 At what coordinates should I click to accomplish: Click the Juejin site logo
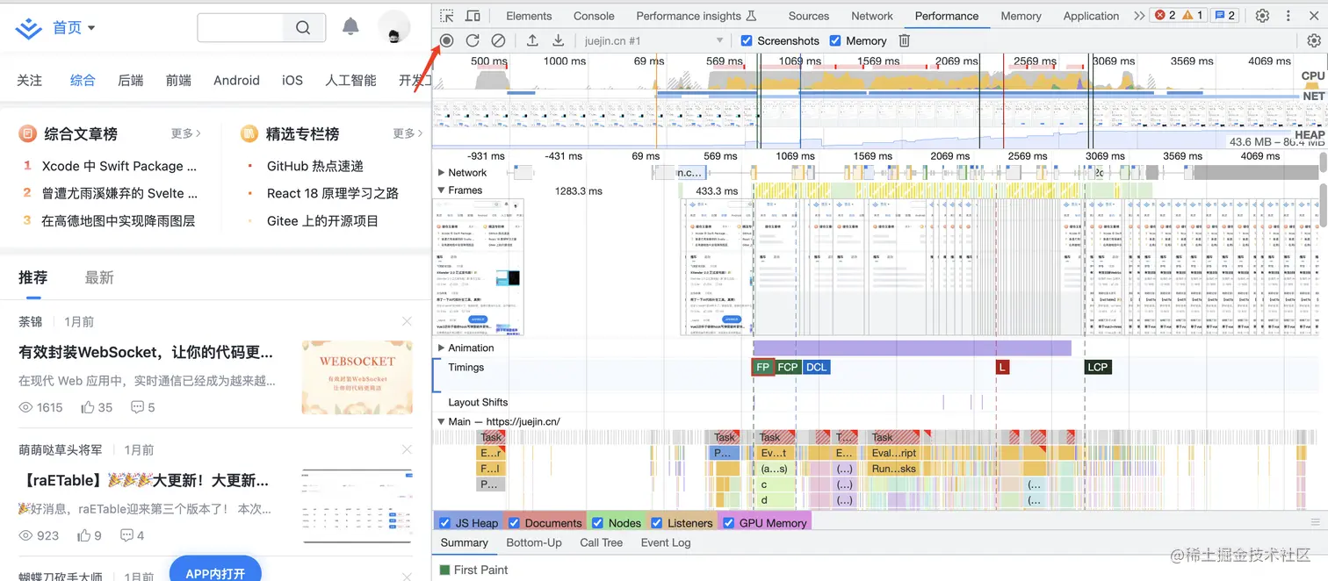[x=29, y=28]
